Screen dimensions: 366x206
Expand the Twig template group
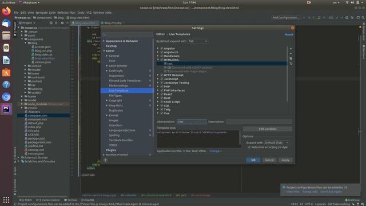[x=158, y=109]
